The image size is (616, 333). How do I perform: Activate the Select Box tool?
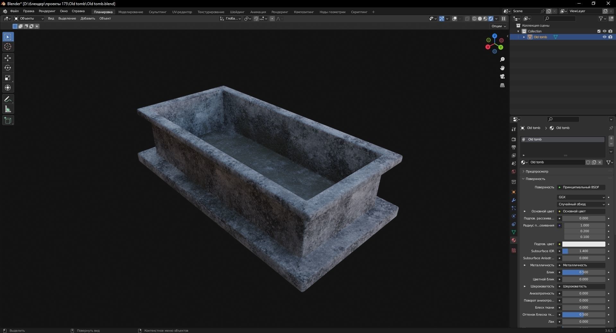[x=8, y=37]
